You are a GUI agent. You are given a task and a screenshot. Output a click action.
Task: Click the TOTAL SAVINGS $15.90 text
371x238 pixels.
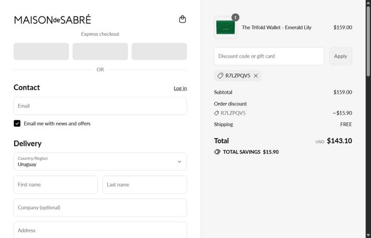(250, 152)
